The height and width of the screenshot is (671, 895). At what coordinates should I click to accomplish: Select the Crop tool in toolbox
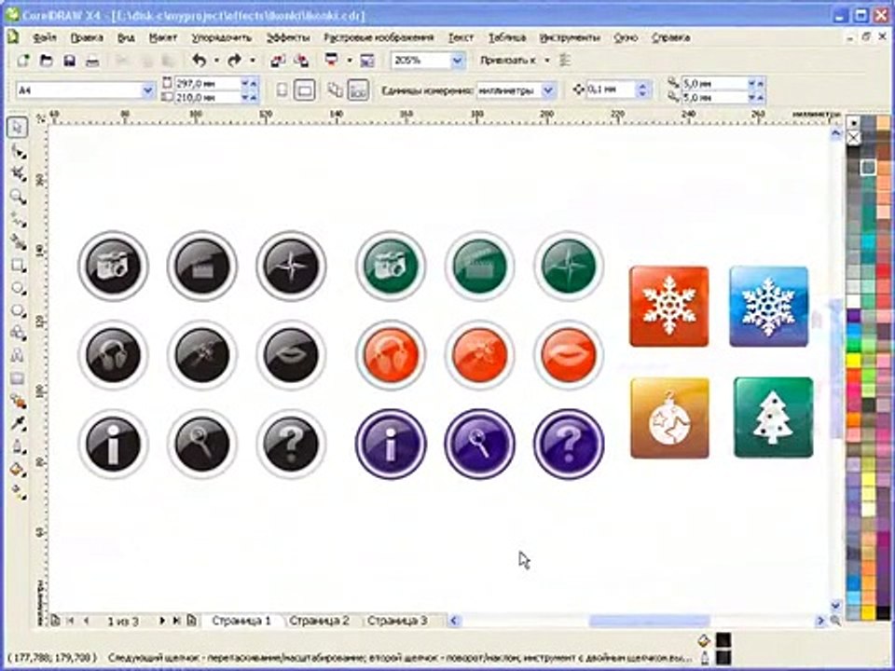19,173
